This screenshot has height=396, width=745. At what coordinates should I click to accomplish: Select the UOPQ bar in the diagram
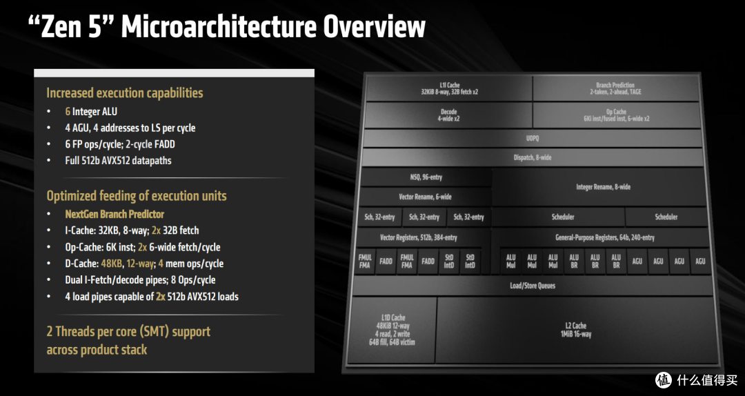tap(533, 139)
